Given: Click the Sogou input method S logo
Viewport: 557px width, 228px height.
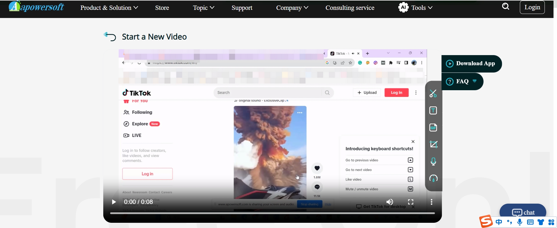Looking at the screenshot, I should coord(486,222).
